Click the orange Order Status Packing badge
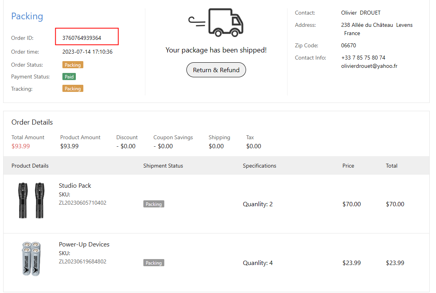The image size is (436, 293). coord(73,65)
